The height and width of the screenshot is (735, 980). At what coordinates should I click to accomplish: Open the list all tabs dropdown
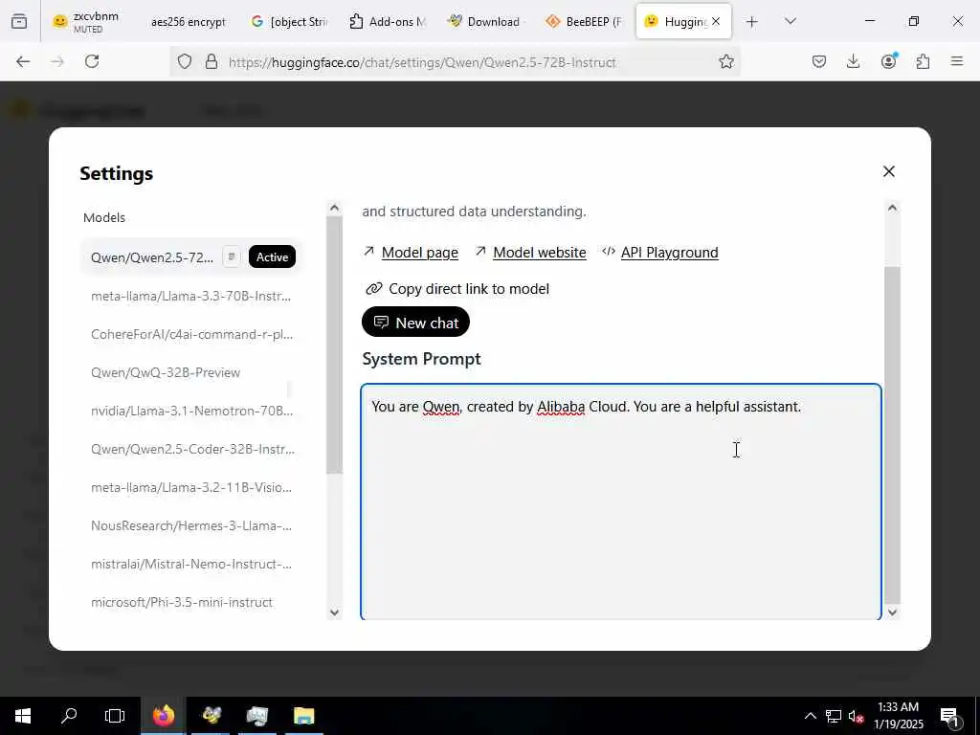[791, 21]
